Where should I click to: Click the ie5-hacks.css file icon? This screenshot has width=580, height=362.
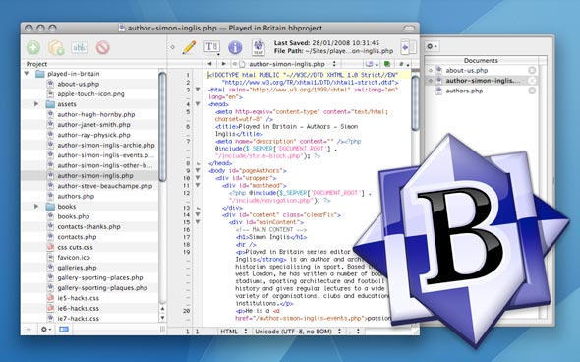coord(51,298)
